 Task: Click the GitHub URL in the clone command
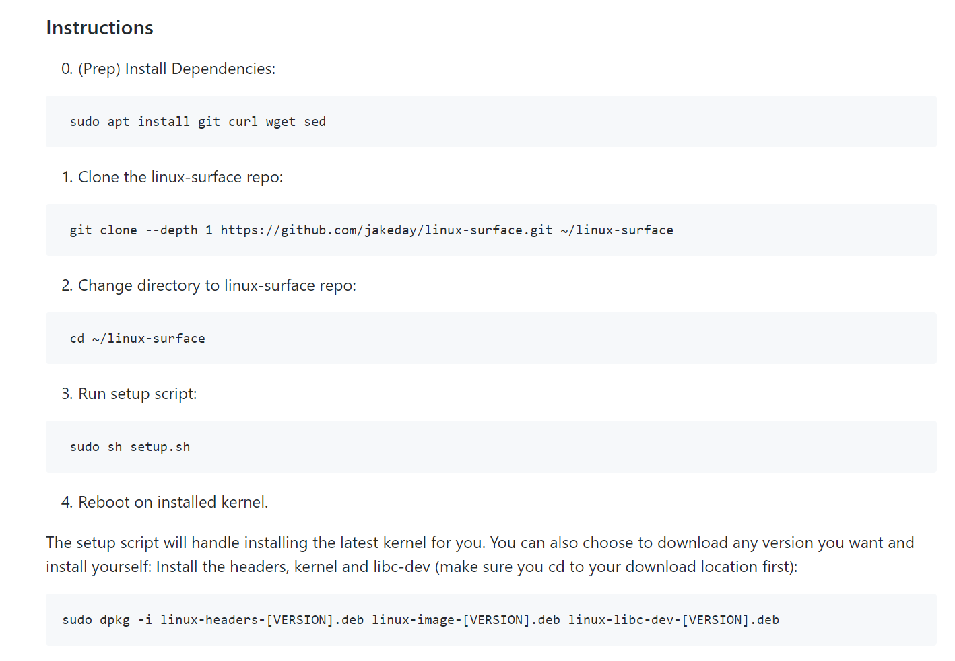pos(386,230)
